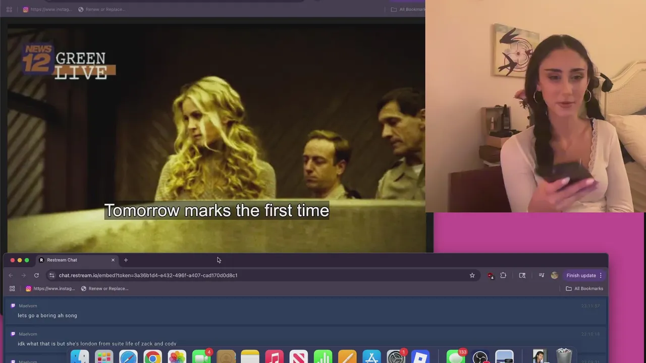Go forward in browser history
This screenshot has height=363, width=646.
tap(23, 275)
